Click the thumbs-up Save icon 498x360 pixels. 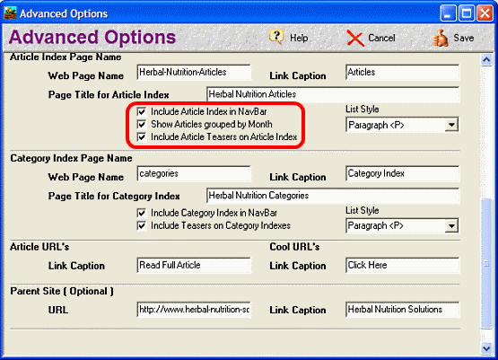441,38
